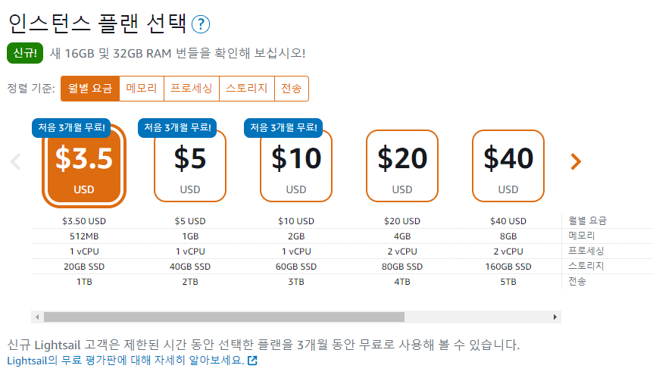Show next plans with right chevron
Image resolution: width=656 pixels, height=381 pixels.
pos(576,161)
